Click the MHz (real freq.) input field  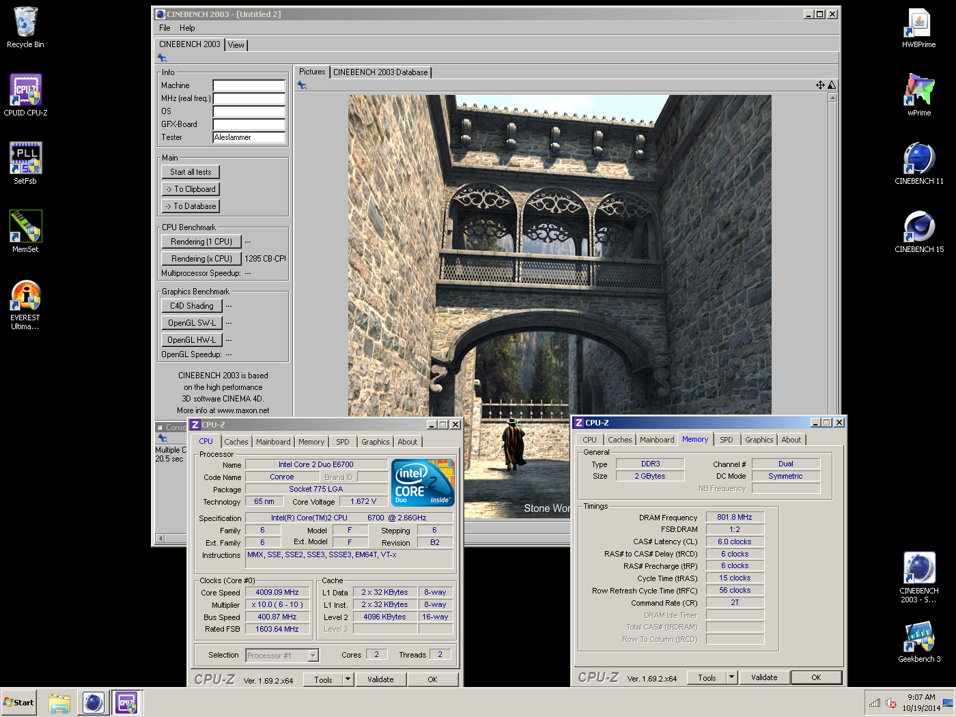tap(249, 98)
